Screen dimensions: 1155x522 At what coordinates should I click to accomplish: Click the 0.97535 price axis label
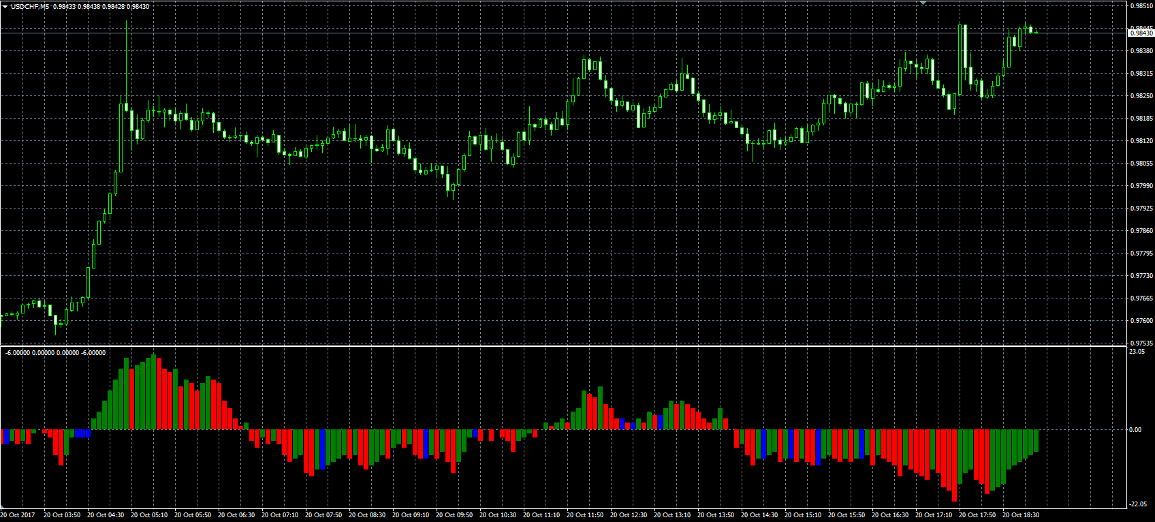point(1141,343)
